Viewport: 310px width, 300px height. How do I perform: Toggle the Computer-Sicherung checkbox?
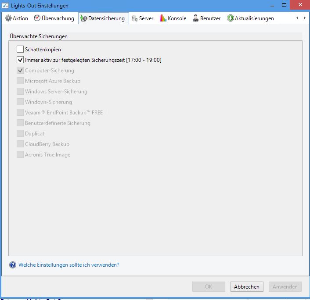20,71
